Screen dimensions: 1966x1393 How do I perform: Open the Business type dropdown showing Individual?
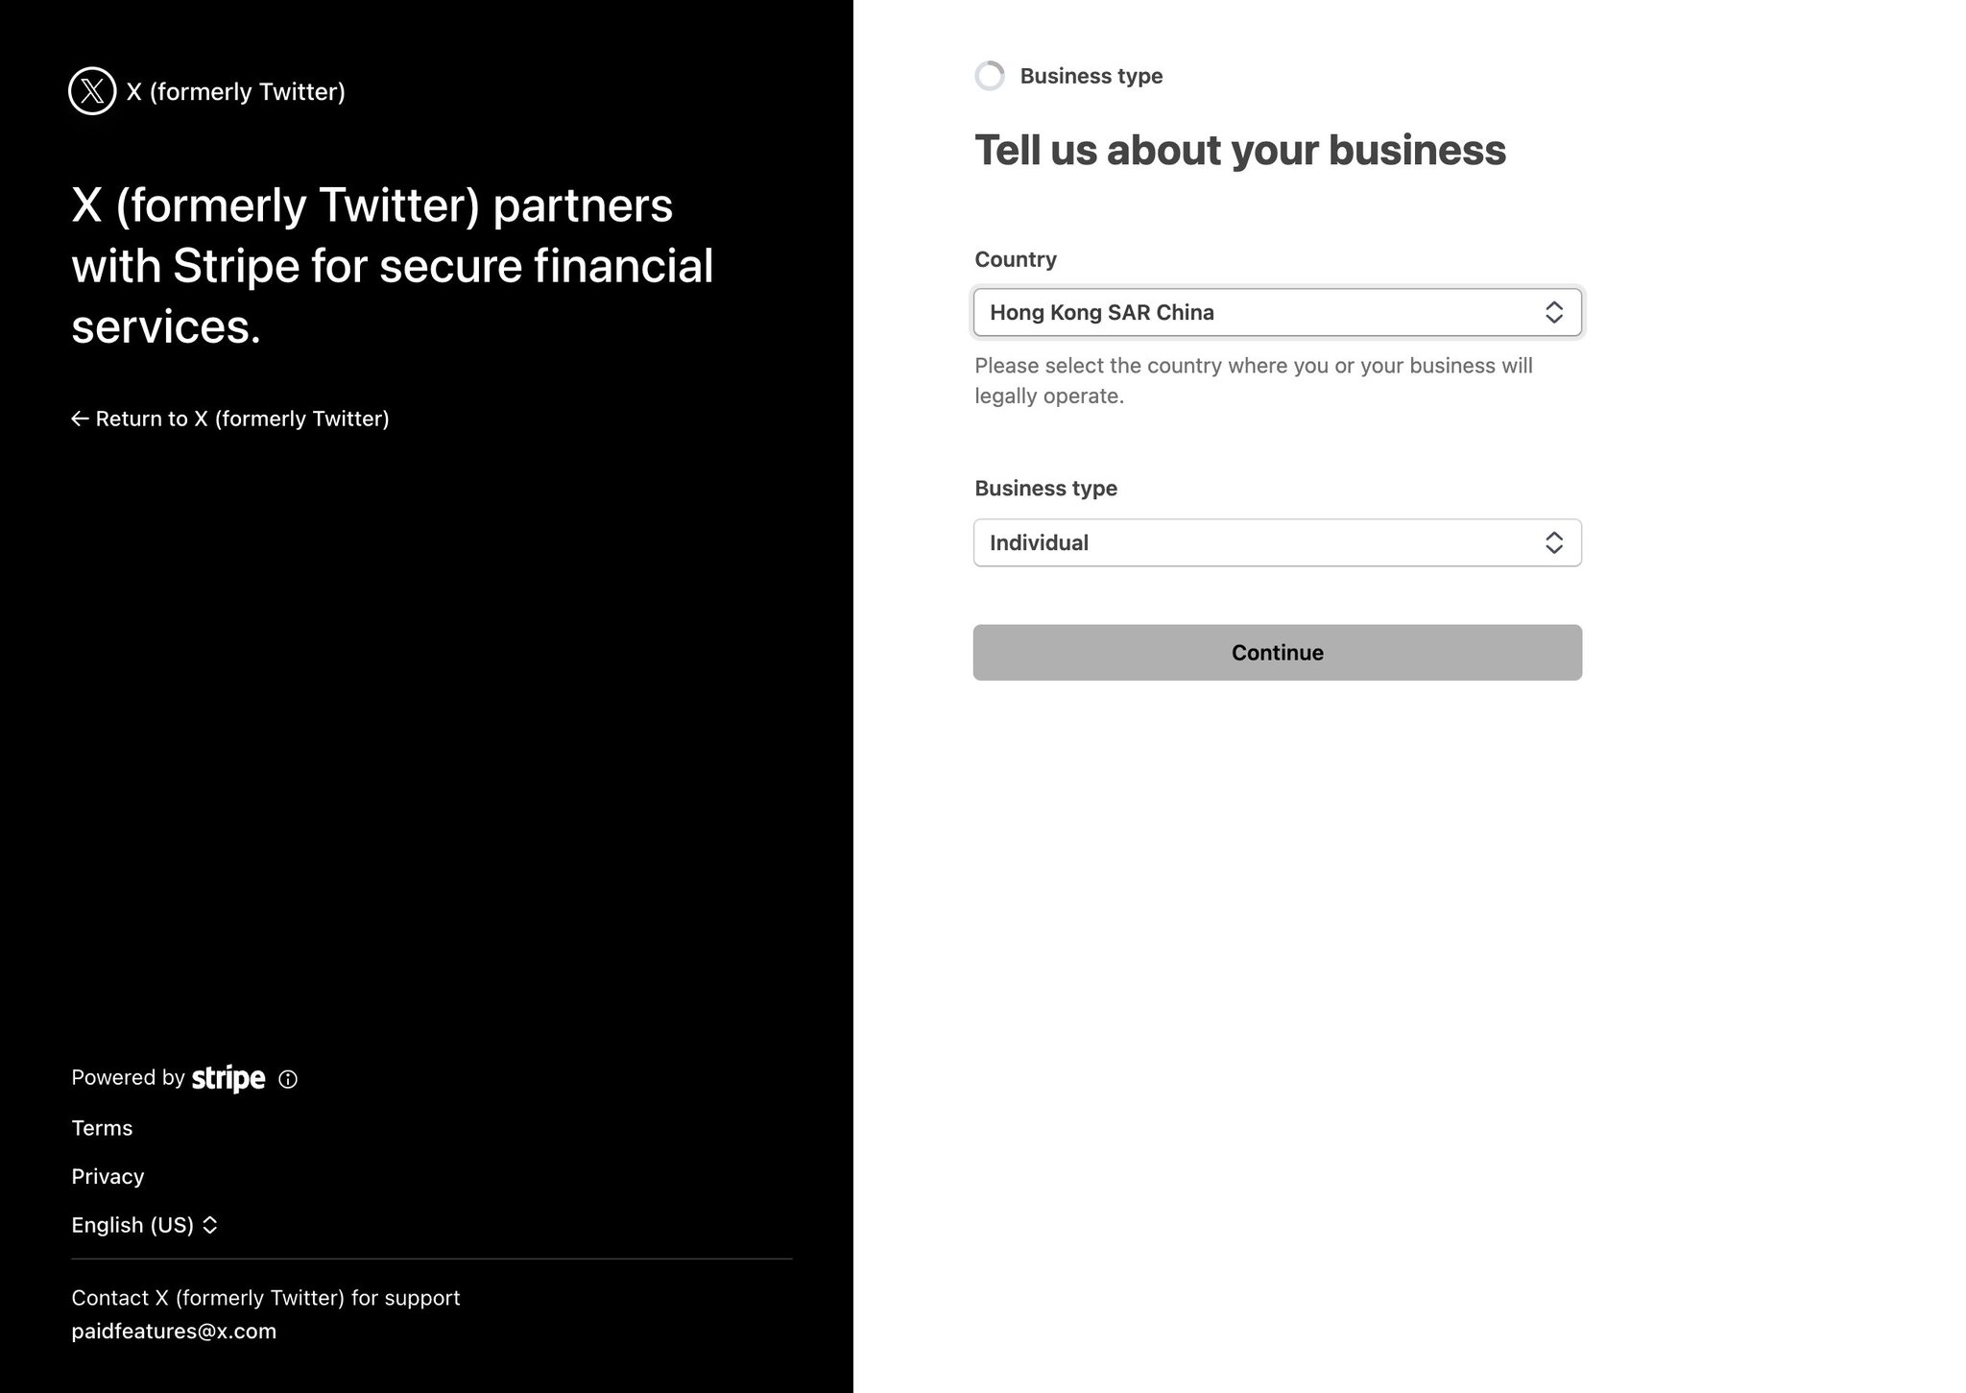[x=1278, y=542]
